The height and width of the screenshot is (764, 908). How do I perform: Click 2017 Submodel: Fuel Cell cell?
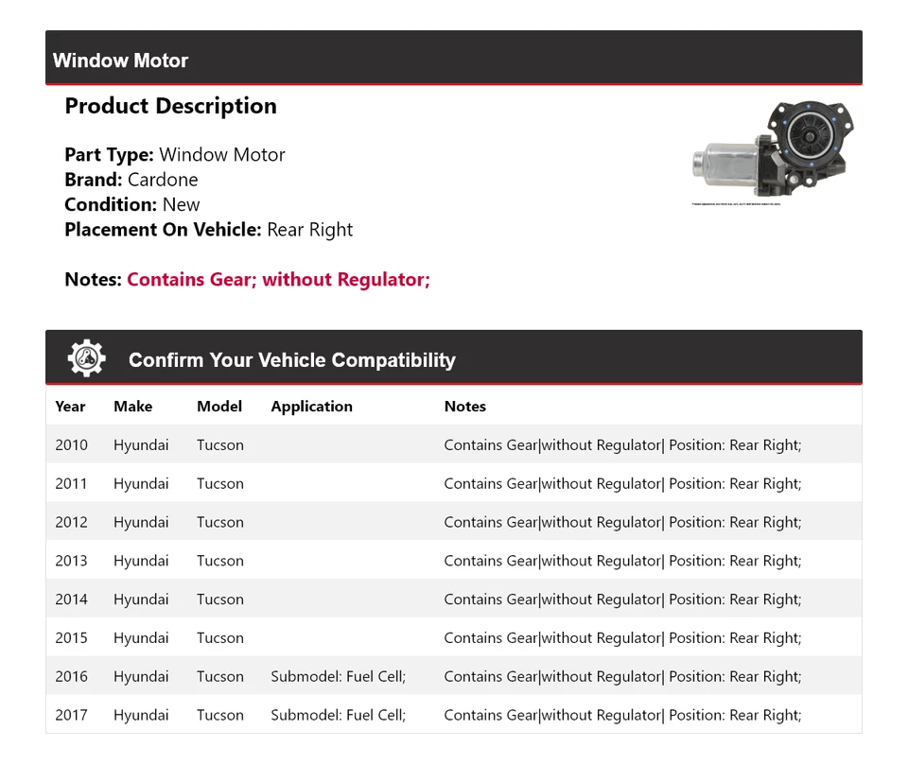[338, 716]
